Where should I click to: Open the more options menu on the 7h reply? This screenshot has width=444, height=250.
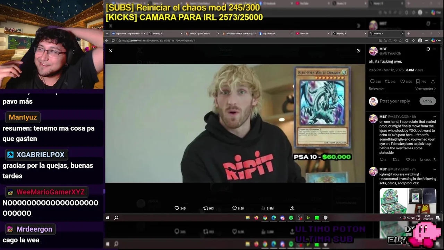(434, 169)
